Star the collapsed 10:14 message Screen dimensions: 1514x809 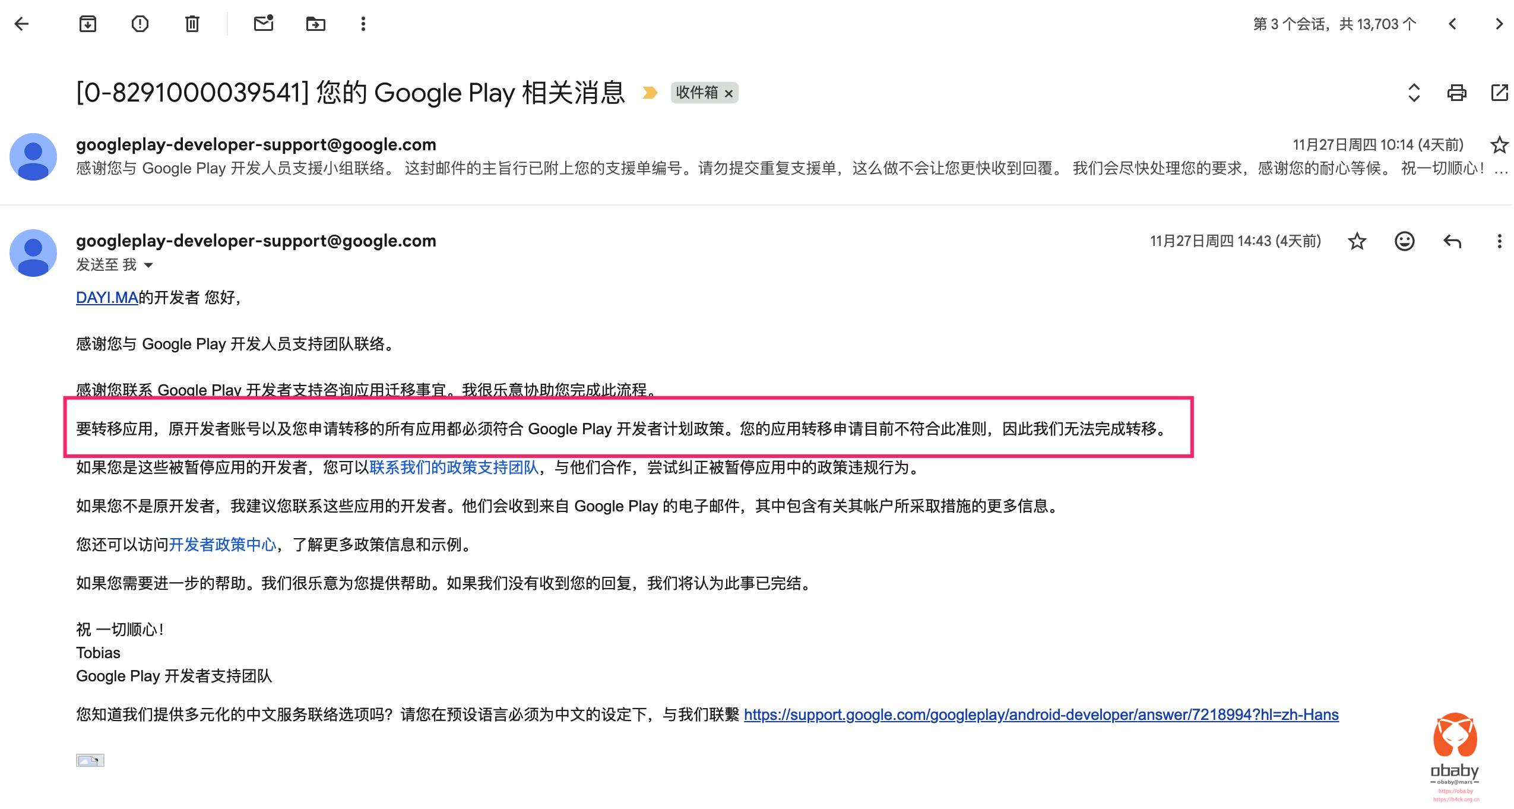[x=1499, y=145]
